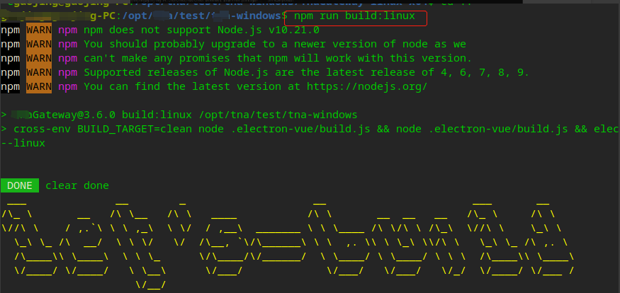Click the first '.electron-vue/build.js' text
Viewport: 620px width, 293px height.
pos(300,129)
